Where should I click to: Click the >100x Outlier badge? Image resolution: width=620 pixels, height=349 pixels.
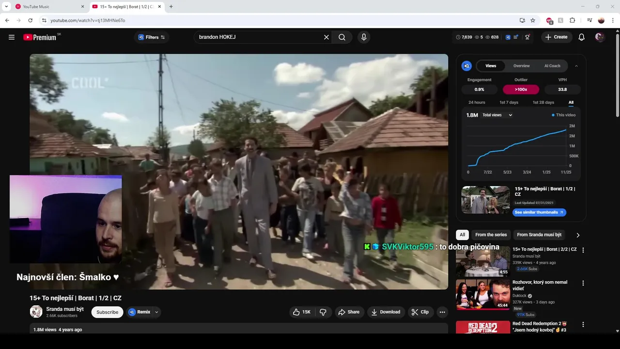pos(521,90)
